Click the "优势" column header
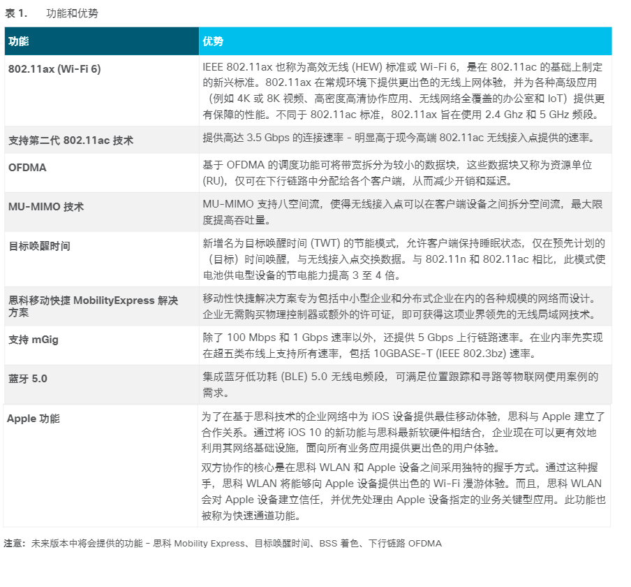The height and width of the screenshot is (587, 631). pyautogui.click(x=213, y=41)
